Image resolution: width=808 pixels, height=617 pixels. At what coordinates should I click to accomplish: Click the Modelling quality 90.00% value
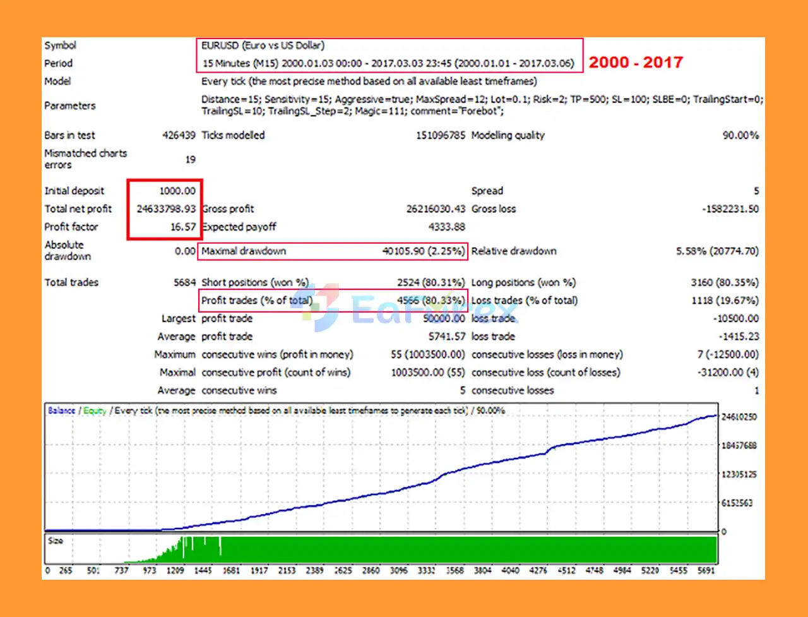tap(740, 135)
